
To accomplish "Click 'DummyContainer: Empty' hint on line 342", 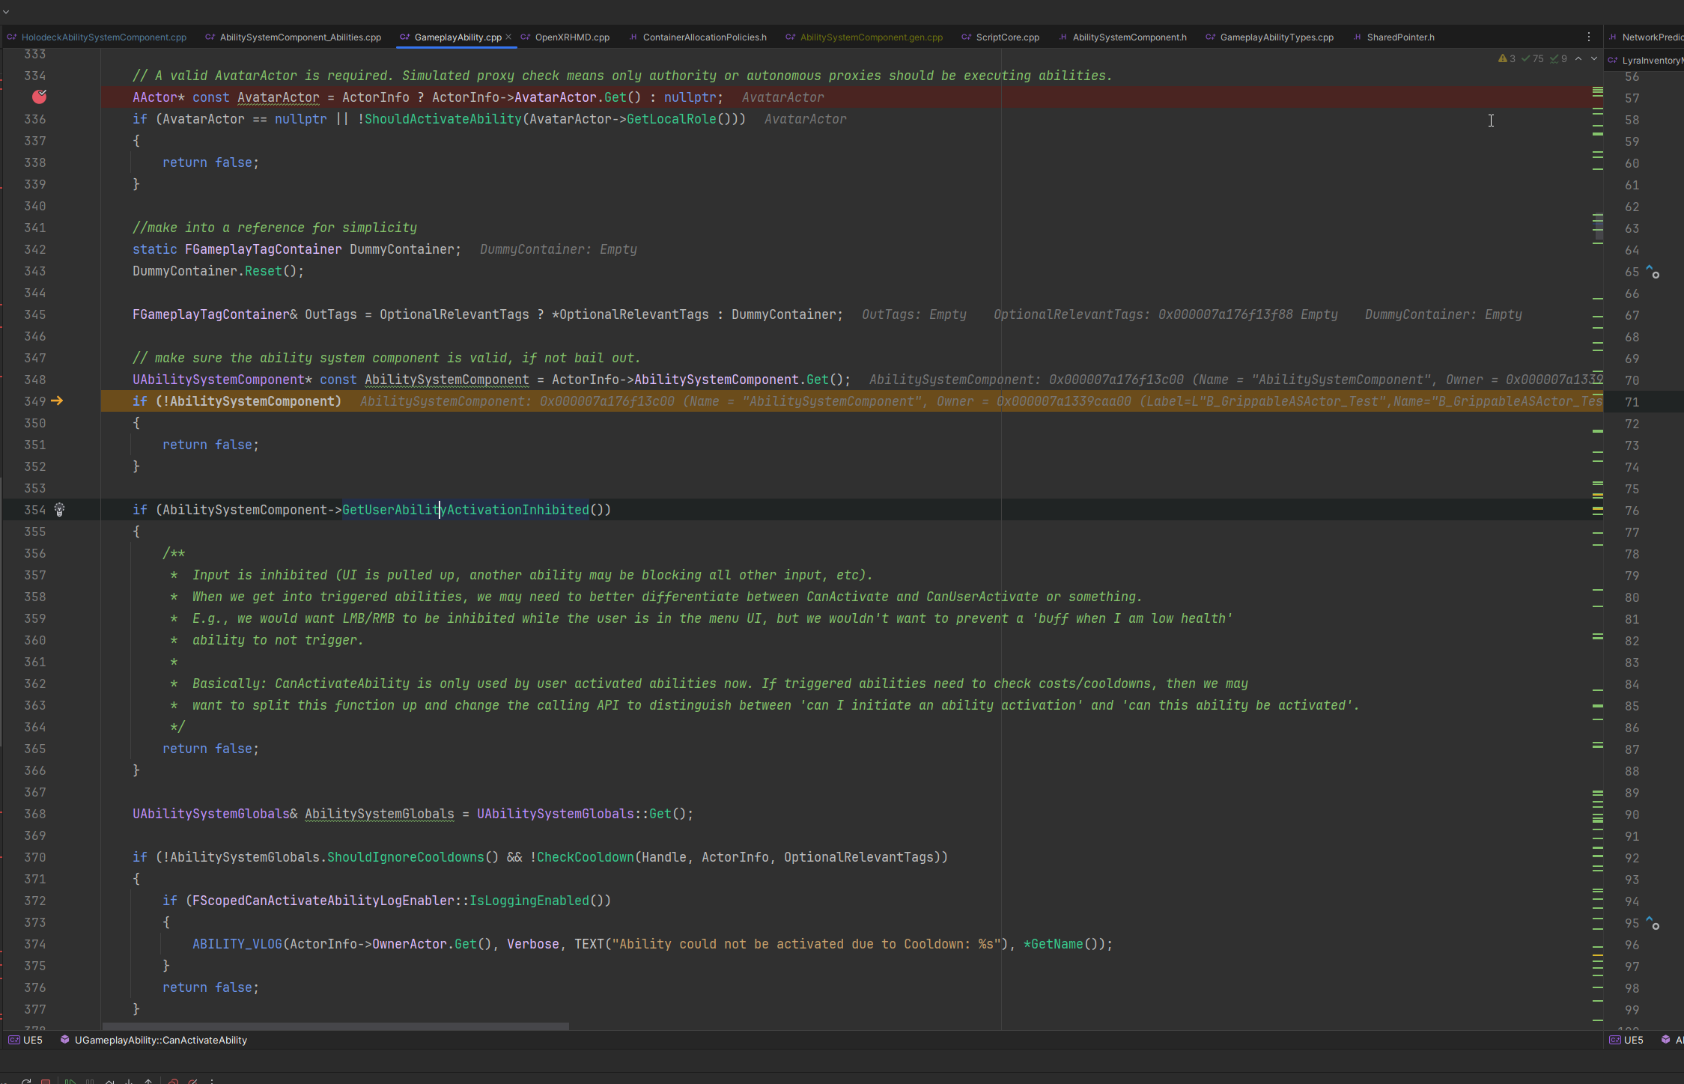I will 559,249.
